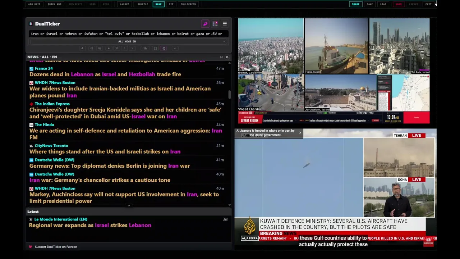Expand the Al Jazeera funding notice arrow
This screenshot has width=460, height=259.
tap(300, 133)
